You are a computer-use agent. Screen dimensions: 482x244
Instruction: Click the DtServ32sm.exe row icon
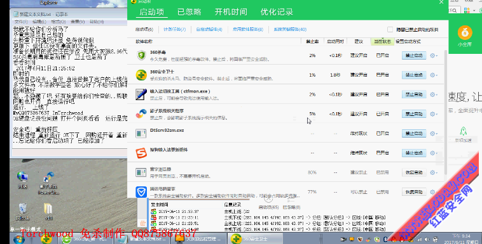click(141, 133)
